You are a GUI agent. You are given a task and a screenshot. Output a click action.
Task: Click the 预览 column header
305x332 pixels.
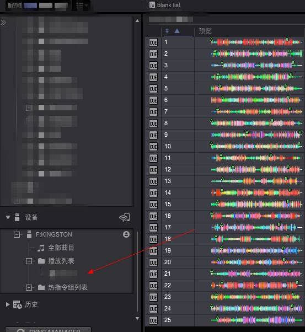coord(205,31)
